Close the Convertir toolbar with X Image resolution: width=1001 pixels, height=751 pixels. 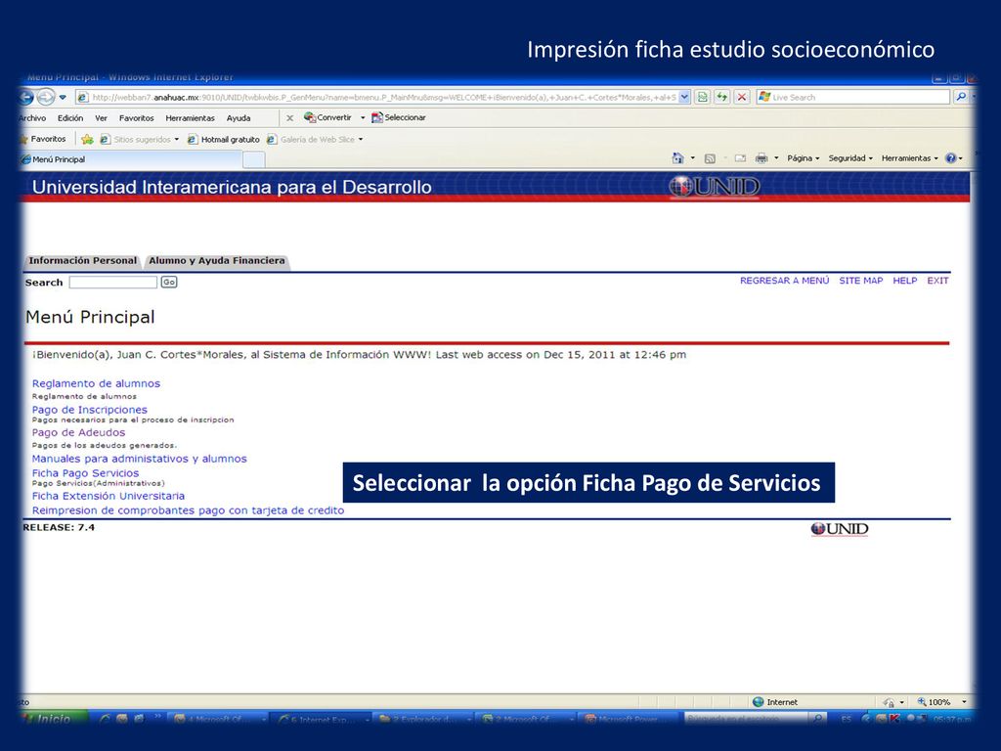pyautogui.click(x=289, y=118)
